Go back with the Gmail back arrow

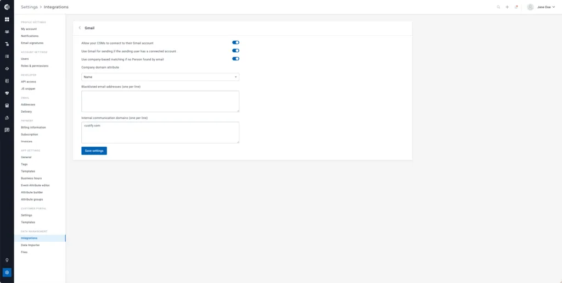(80, 27)
